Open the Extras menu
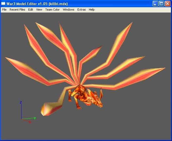Viewport: 172px width, 141px height. tap(82, 10)
